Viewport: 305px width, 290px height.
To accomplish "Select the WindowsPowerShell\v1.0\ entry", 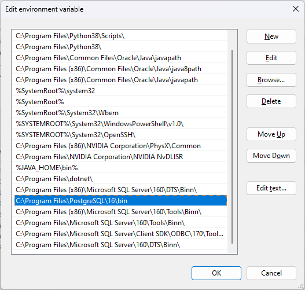I will pyautogui.click(x=120, y=124).
